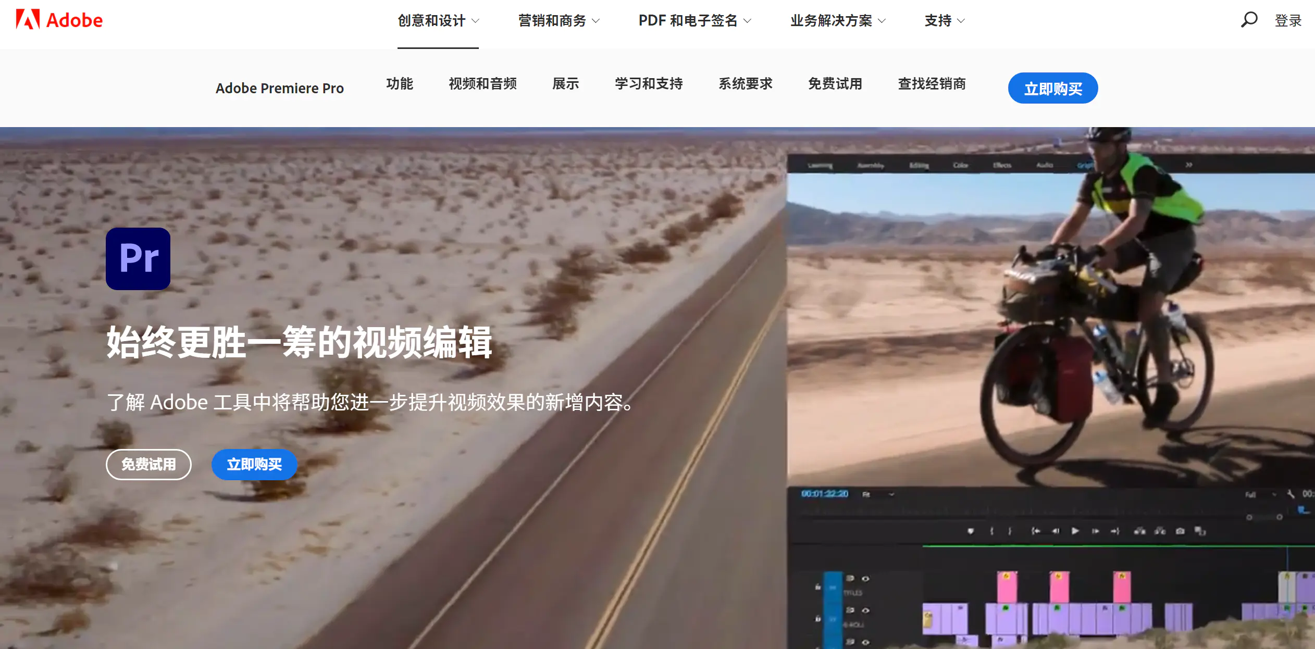Click the Pr Premiere Pro app icon
This screenshot has width=1315, height=649.
(x=138, y=258)
